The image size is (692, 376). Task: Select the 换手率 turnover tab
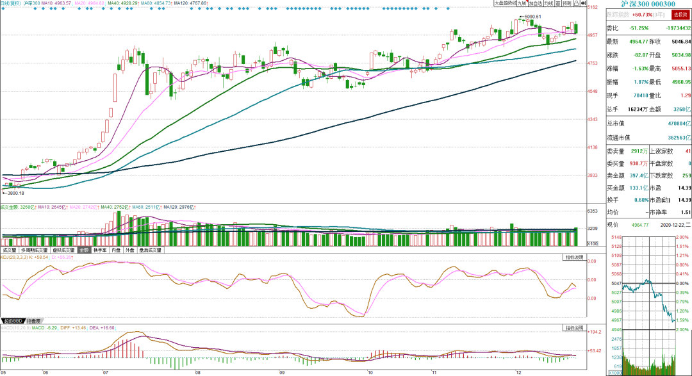pyautogui.click(x=100, y=250)
